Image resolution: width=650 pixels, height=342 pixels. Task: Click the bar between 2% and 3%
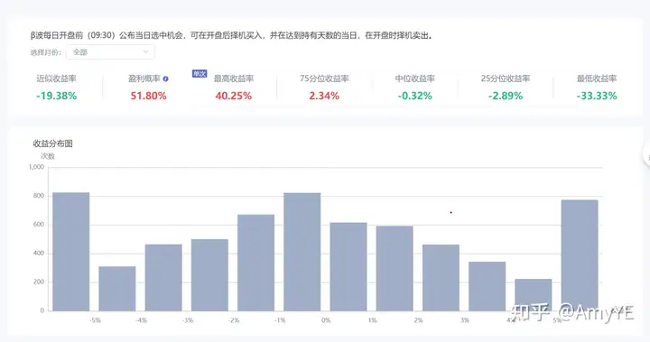coord(441,278)
